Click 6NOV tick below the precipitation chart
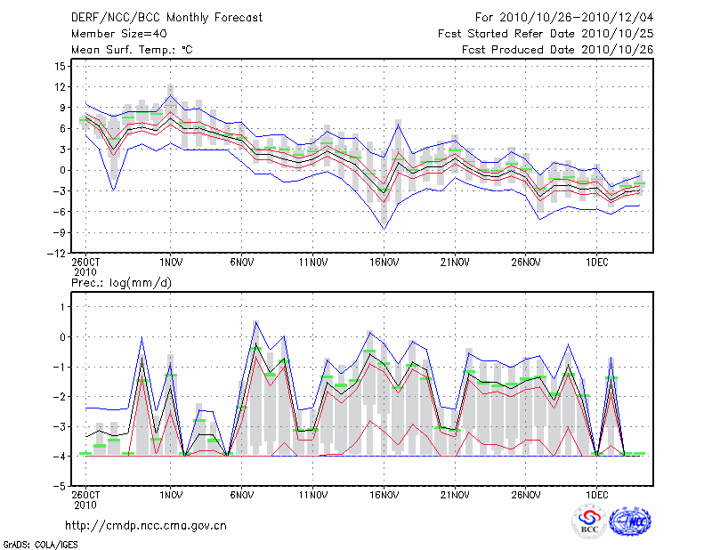Image resolution: width=712 pixels, height=550 pixels. click(x=242, y=496)
